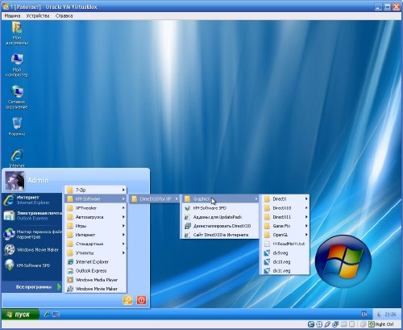Expand the XPTweaker submenu arrow

coord(123,208)
